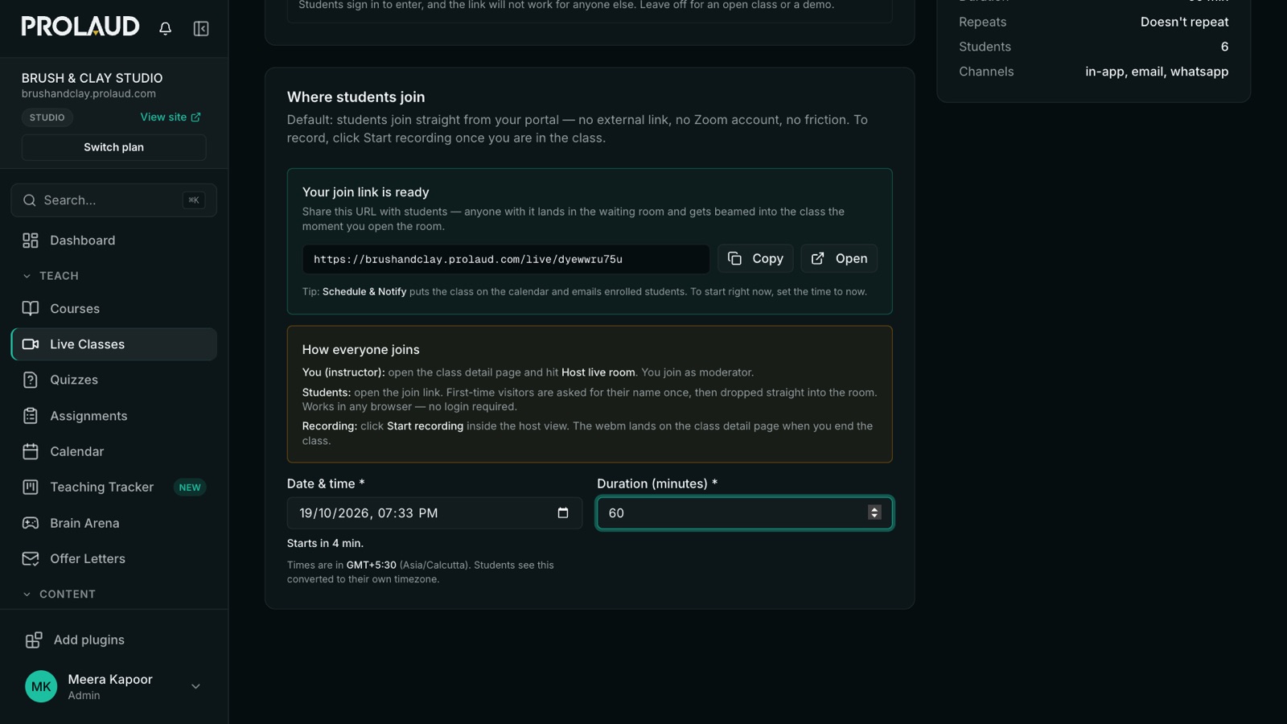Collapse the sidebar with panel icon
Screen dimensions: 1287x724
tap(201, 28)
